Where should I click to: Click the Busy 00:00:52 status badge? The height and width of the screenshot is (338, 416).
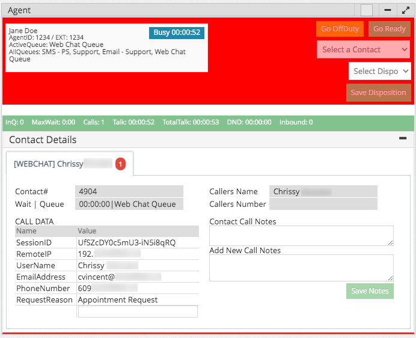pyautogui.click(x=177, y=32)
